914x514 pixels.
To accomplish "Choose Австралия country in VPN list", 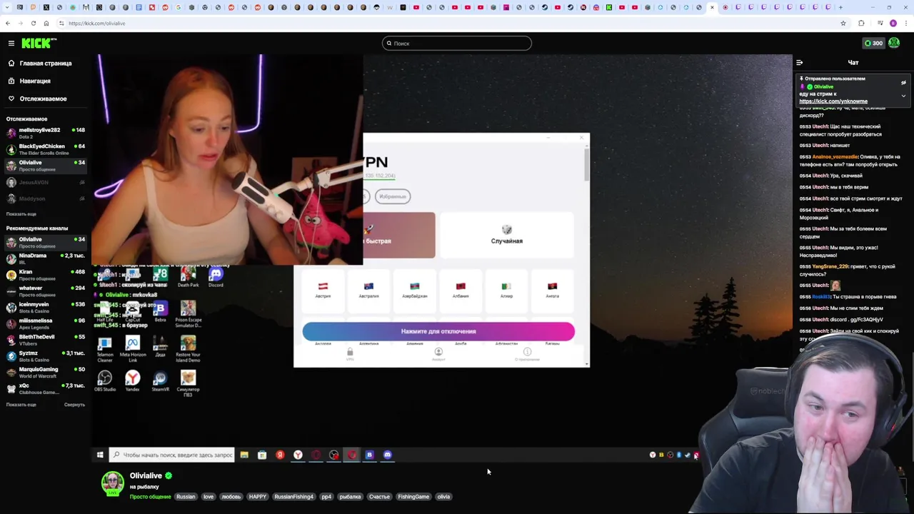I will (368, 289).
